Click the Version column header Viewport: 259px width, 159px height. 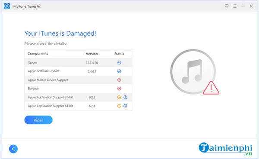click(x=92, y=54)
